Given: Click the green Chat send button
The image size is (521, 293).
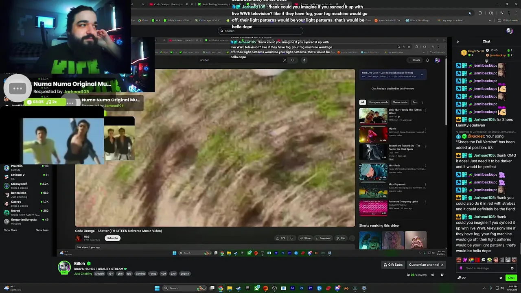Looking at the screenshot, I should [511, 278].
